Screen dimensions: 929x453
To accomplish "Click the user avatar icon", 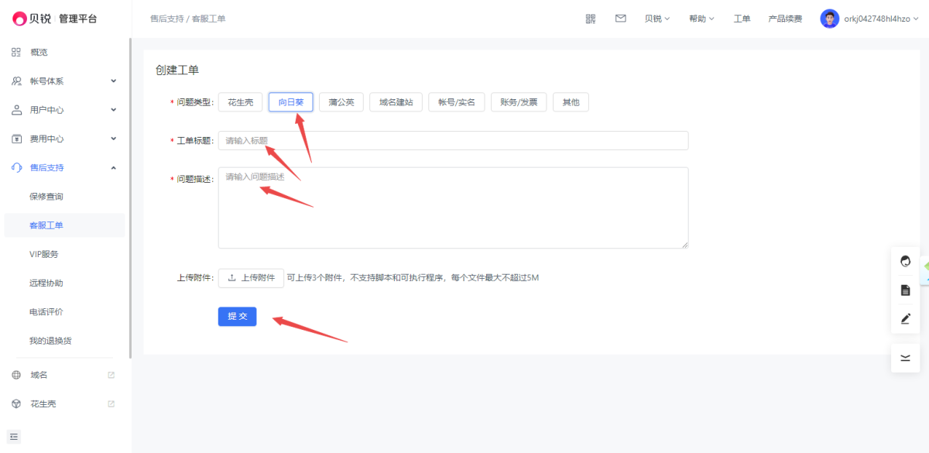I will point(830,19).
